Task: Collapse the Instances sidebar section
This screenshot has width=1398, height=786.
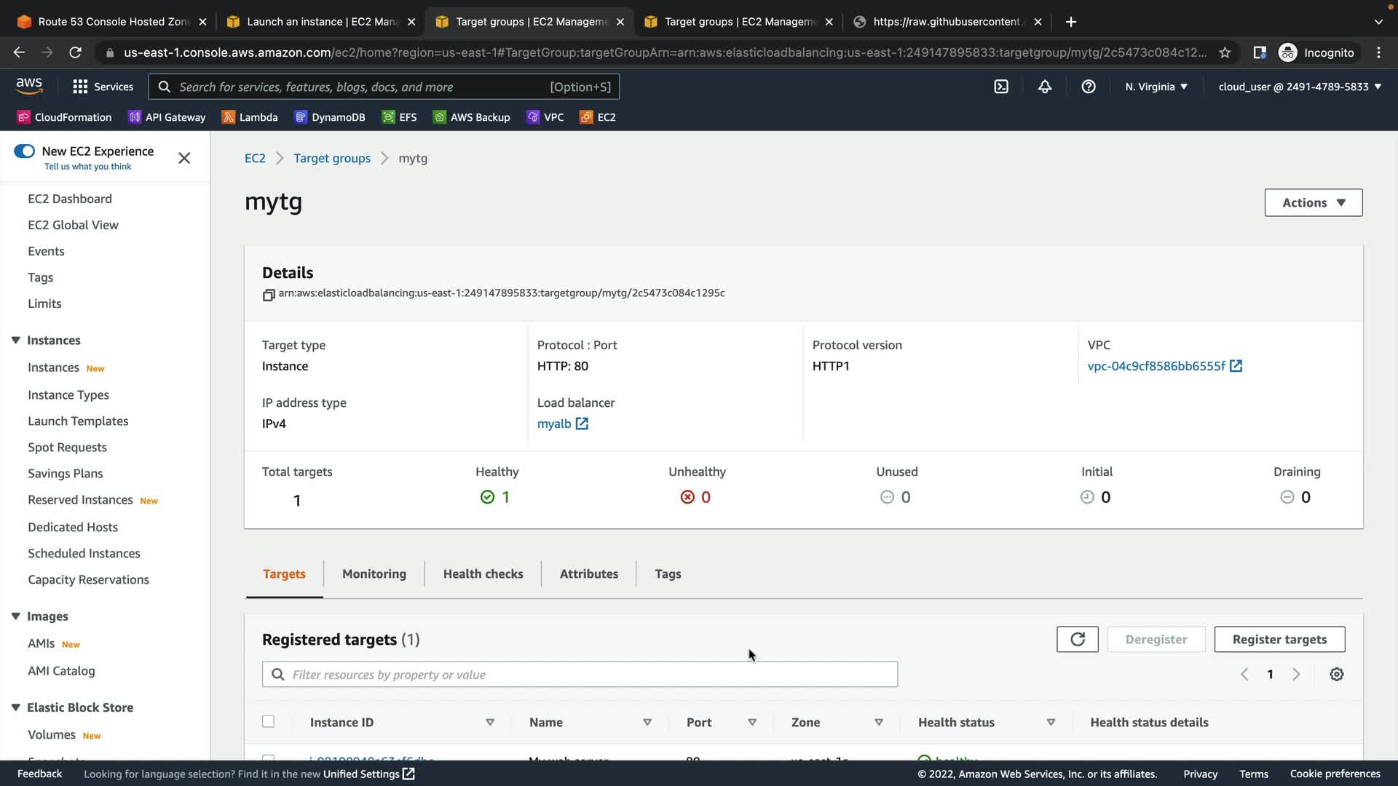Action: click(16, 341)
